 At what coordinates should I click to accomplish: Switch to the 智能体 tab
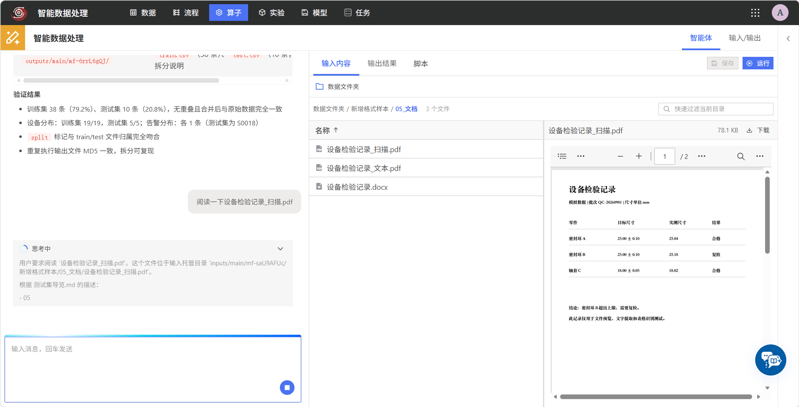point(701,38)
